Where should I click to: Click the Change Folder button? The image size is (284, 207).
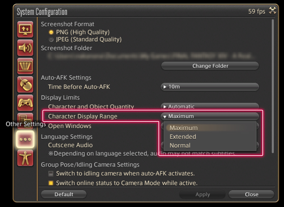(x=210, y=66)
